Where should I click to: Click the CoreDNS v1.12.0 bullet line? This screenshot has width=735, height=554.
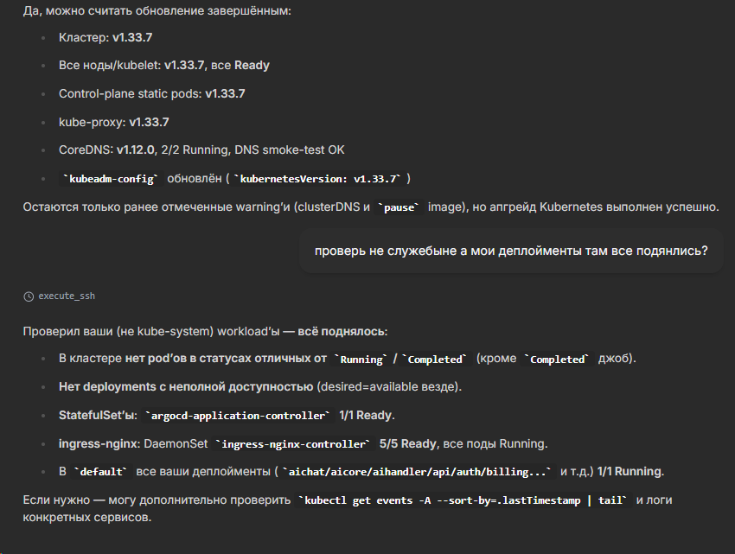201,150
